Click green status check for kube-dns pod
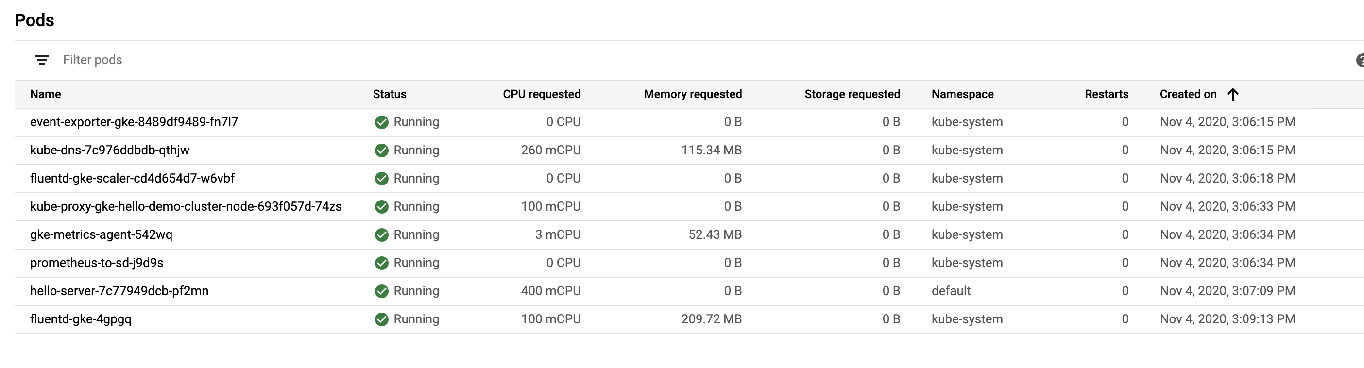The height and width of the screenshot is (368, 1364). point(381,151)
